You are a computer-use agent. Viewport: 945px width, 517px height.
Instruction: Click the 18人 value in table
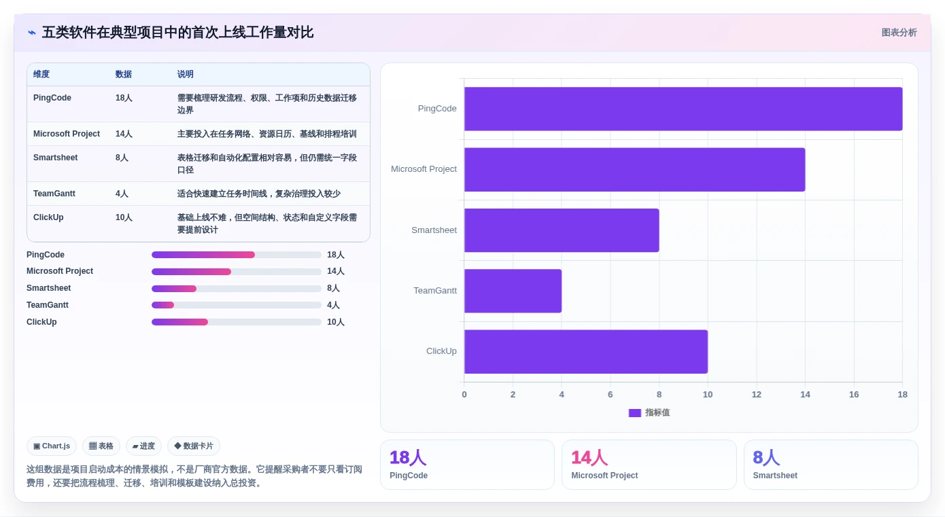pos(124,98)
